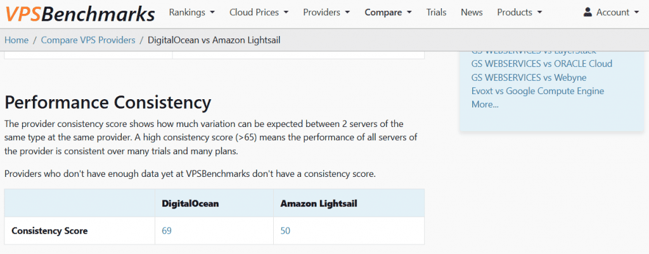Expand the Compare menu

point(388,12)
